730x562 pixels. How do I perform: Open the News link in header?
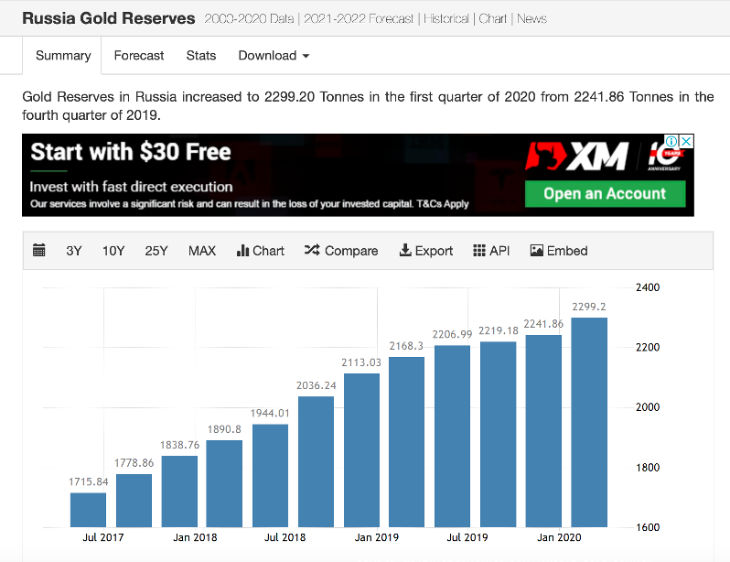pyautogui.click(x=531, y=18)
